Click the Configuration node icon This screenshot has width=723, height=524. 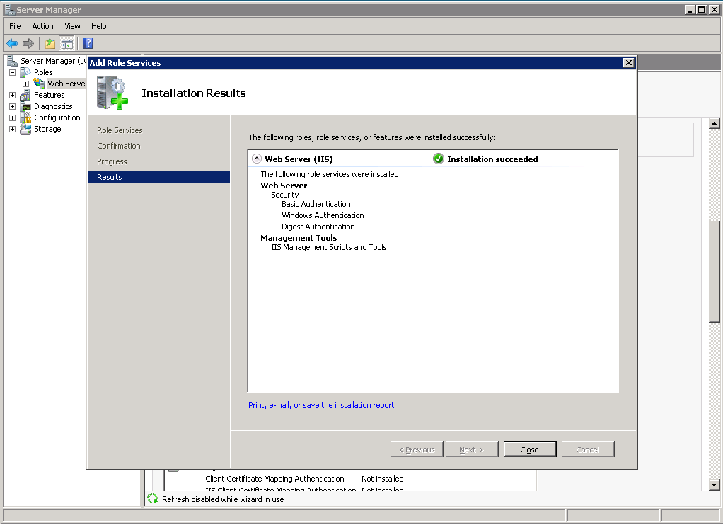pos(25,118)
